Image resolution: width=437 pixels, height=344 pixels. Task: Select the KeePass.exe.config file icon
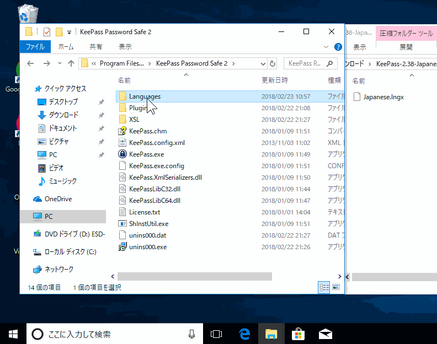click(122, 166)
